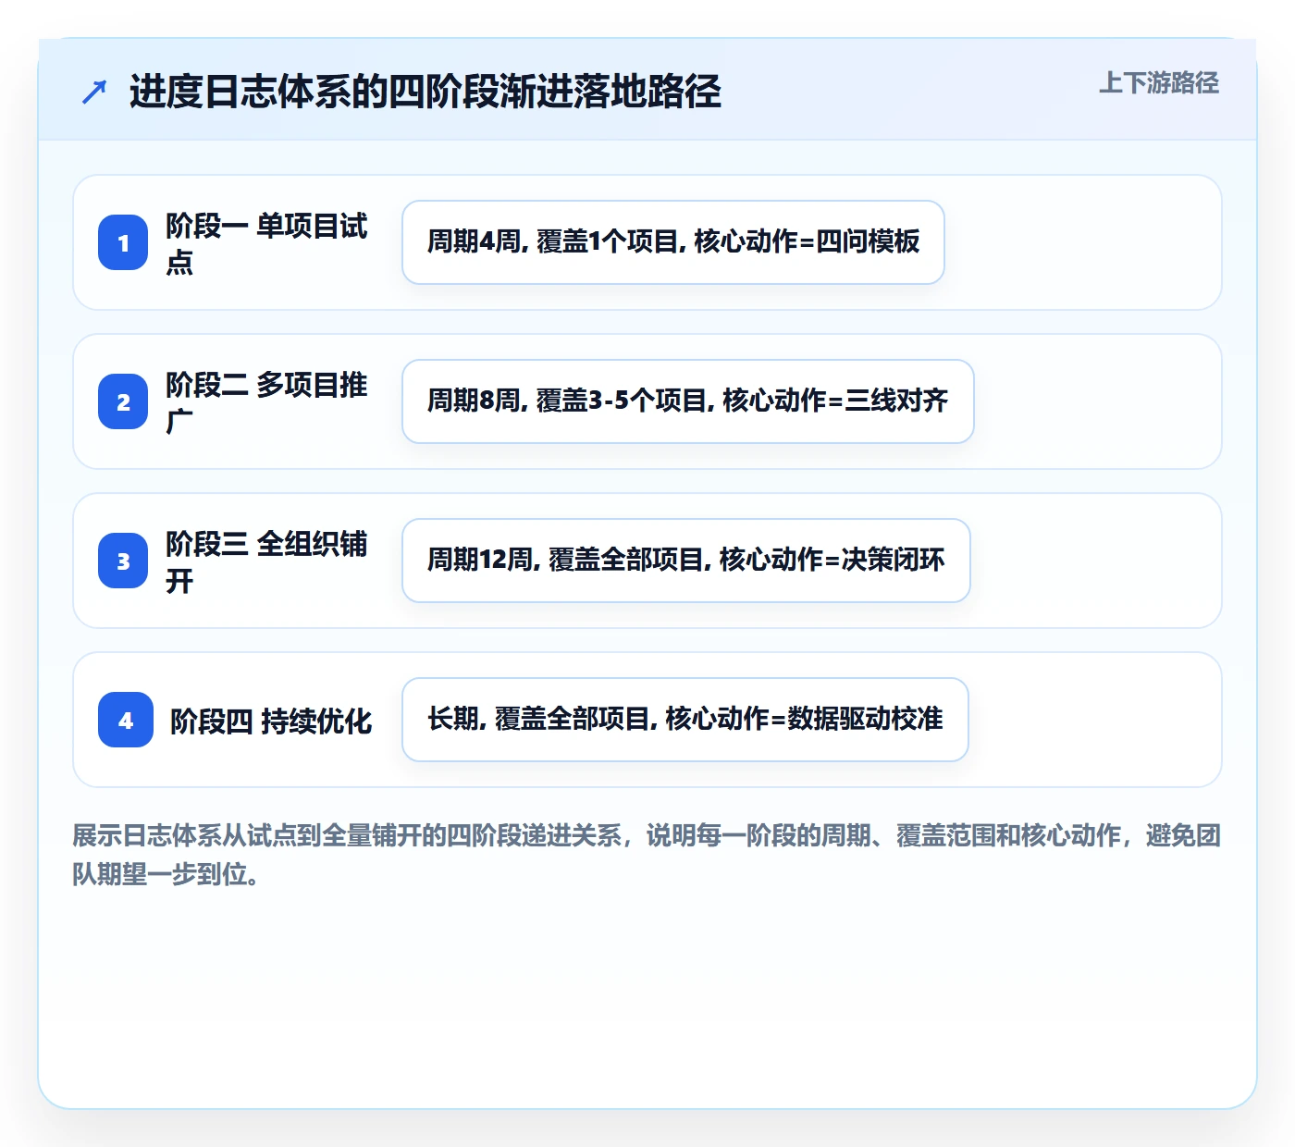Screen dimensions: 1295x1147
Task: Click the number 2 stage badge
Action: click(123, 401)
